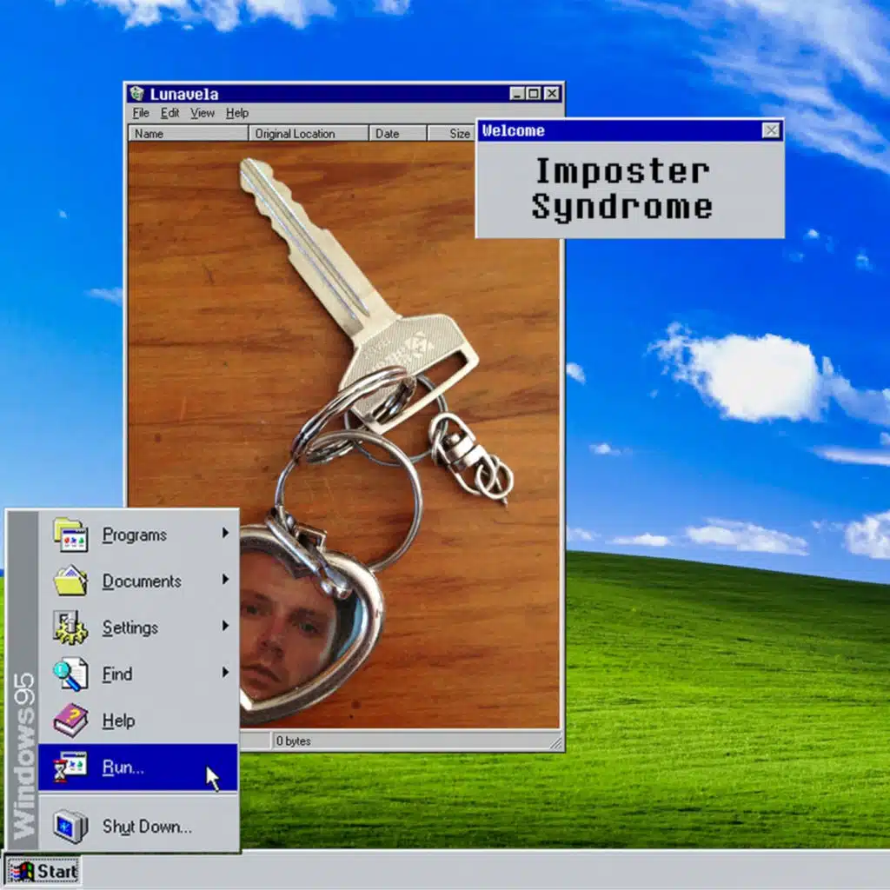
Task: Open the View menu in Lunavela
Action: [x=203, y=113]
